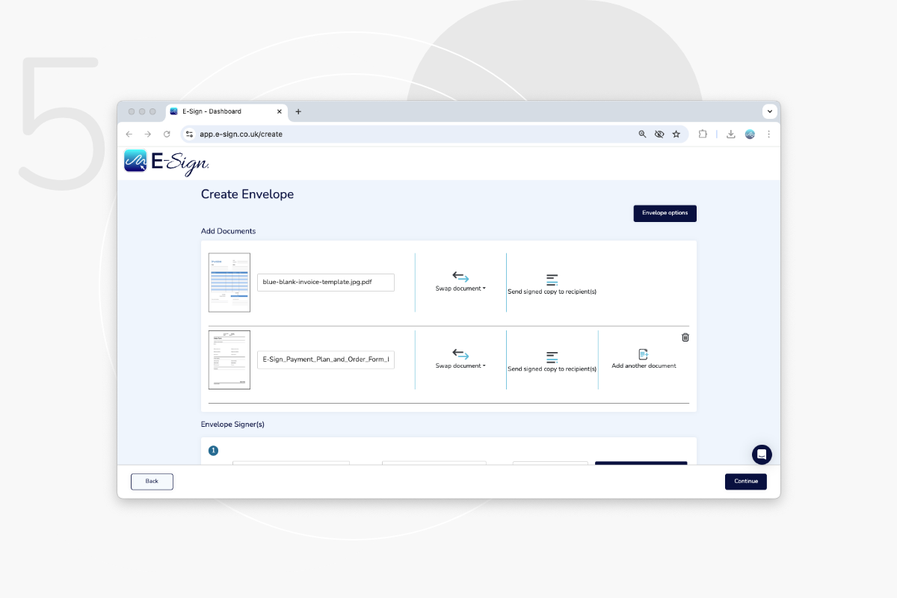Bookmark this page with the star icon
The image size is (897, 598).
(x=676, y=134)
